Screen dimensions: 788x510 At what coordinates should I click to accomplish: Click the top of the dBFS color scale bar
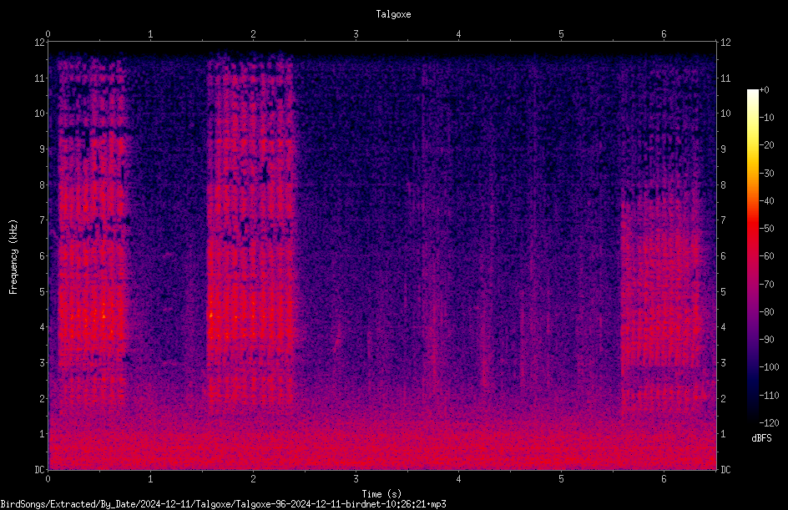pos(752,91)
